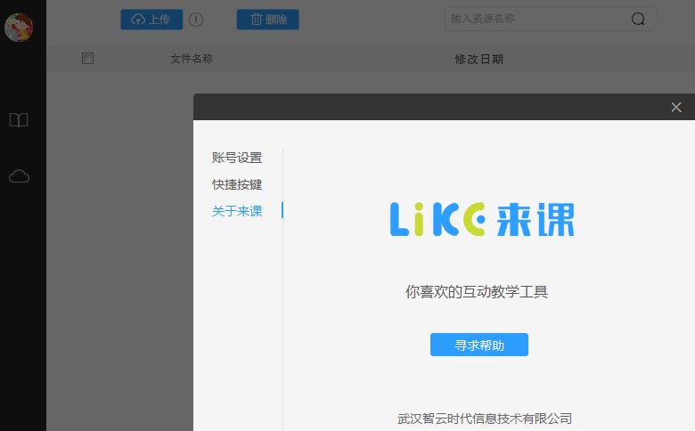Open the cloud storage sidebar icon
695x431 pixels.
click(19, 176)
